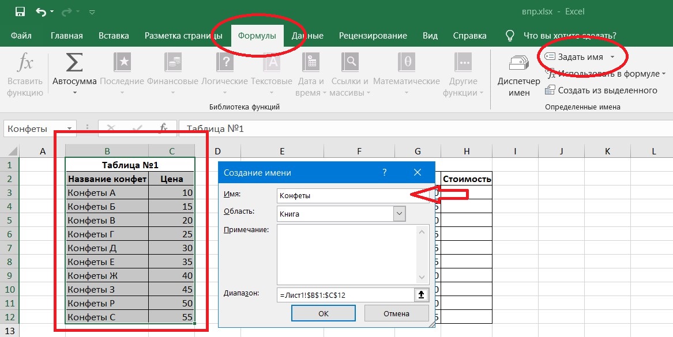673x337 pixels.
Task: Click the collapse dialog range-select icon
Action: point(422,295)
